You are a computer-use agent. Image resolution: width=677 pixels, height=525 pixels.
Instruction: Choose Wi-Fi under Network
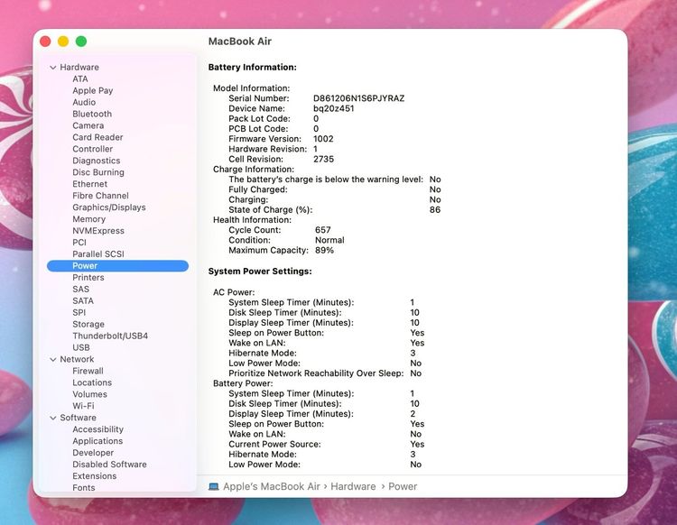83,406
